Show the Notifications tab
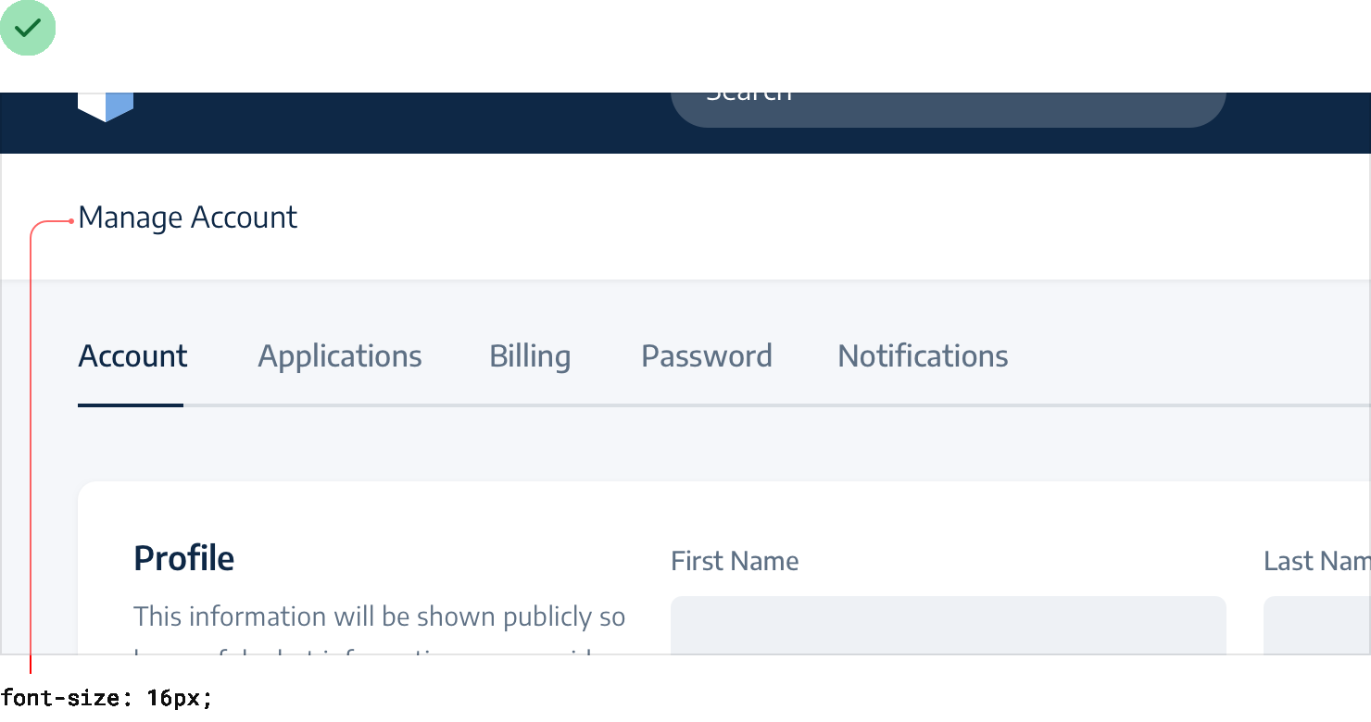1371x722 pixels. tap(923, 356)
